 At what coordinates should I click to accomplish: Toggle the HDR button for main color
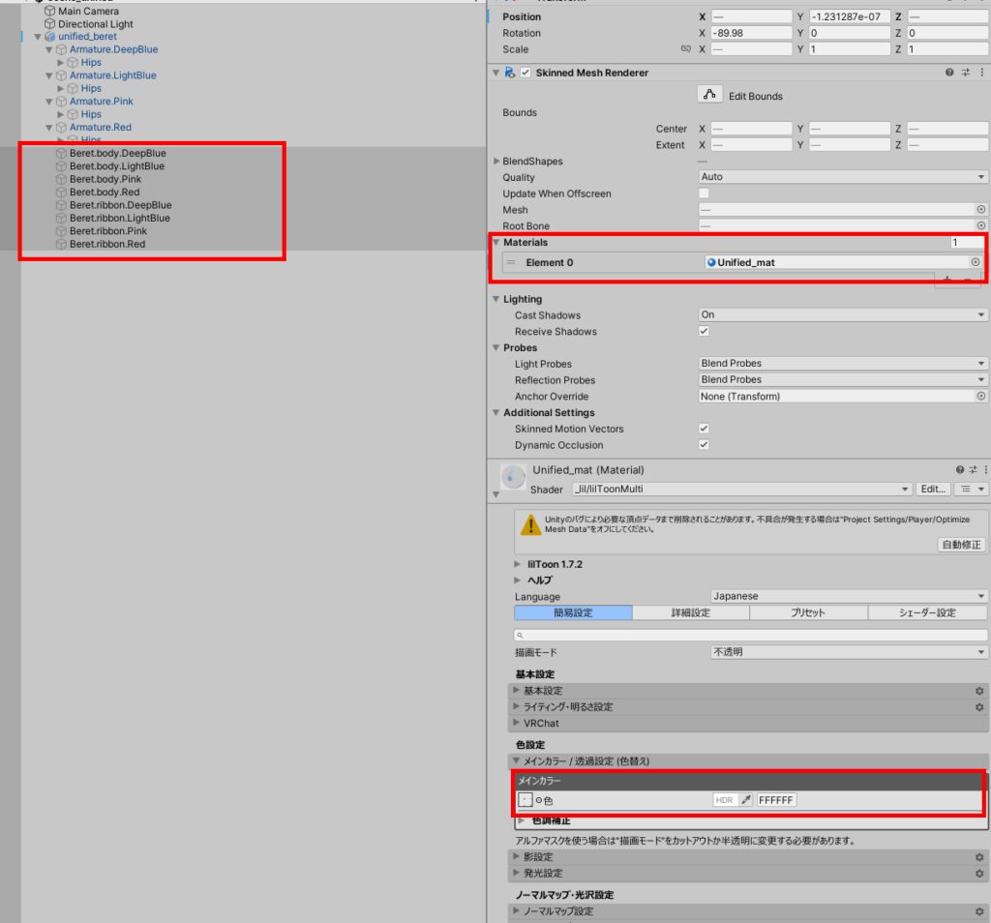(724, 800)
